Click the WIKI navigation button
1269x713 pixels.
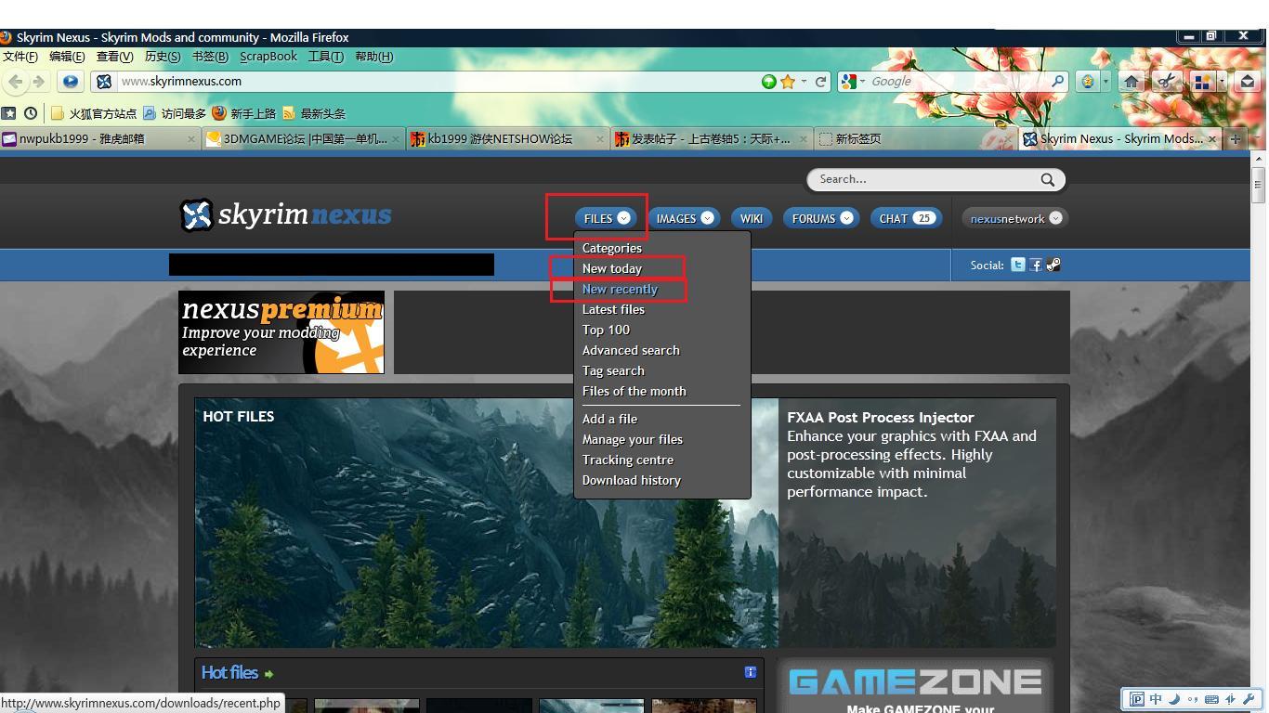click(752, 218)
